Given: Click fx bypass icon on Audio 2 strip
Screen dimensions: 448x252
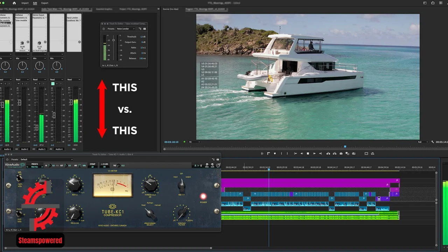Looking at the screenshot, I should point(28,42).
